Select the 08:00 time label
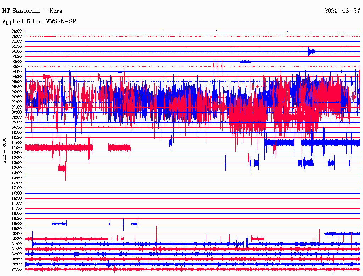363x276 pixels. tap(17, 112)
